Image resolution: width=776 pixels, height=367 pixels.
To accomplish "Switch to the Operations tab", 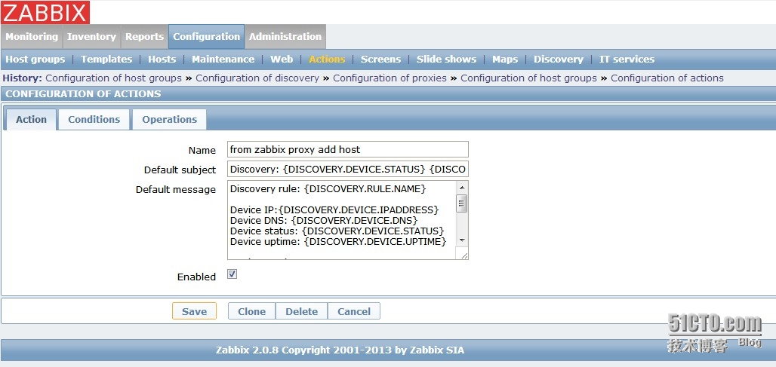I will 169,120.
